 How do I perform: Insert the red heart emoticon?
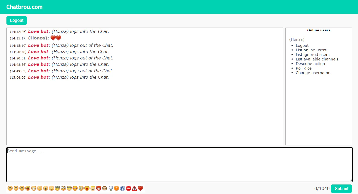coord(141,188)
